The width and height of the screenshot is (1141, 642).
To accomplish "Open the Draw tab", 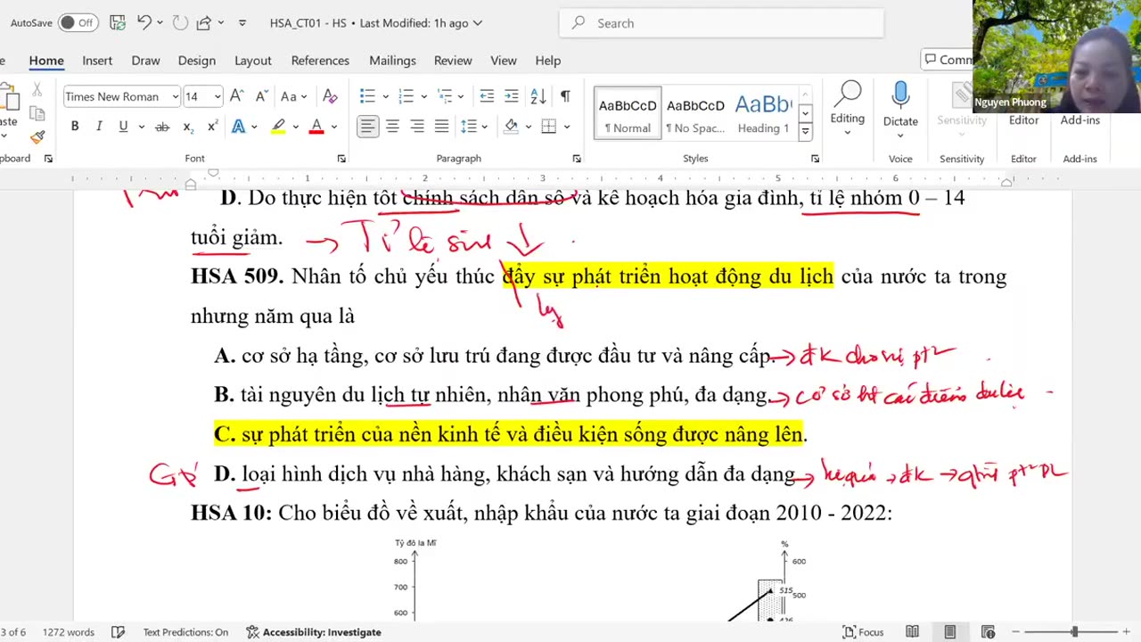I will tap(145, 61).
